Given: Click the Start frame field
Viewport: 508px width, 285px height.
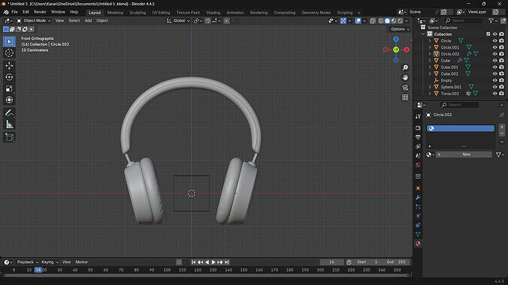Looking at the screenshot, I should tap(367, 262).
